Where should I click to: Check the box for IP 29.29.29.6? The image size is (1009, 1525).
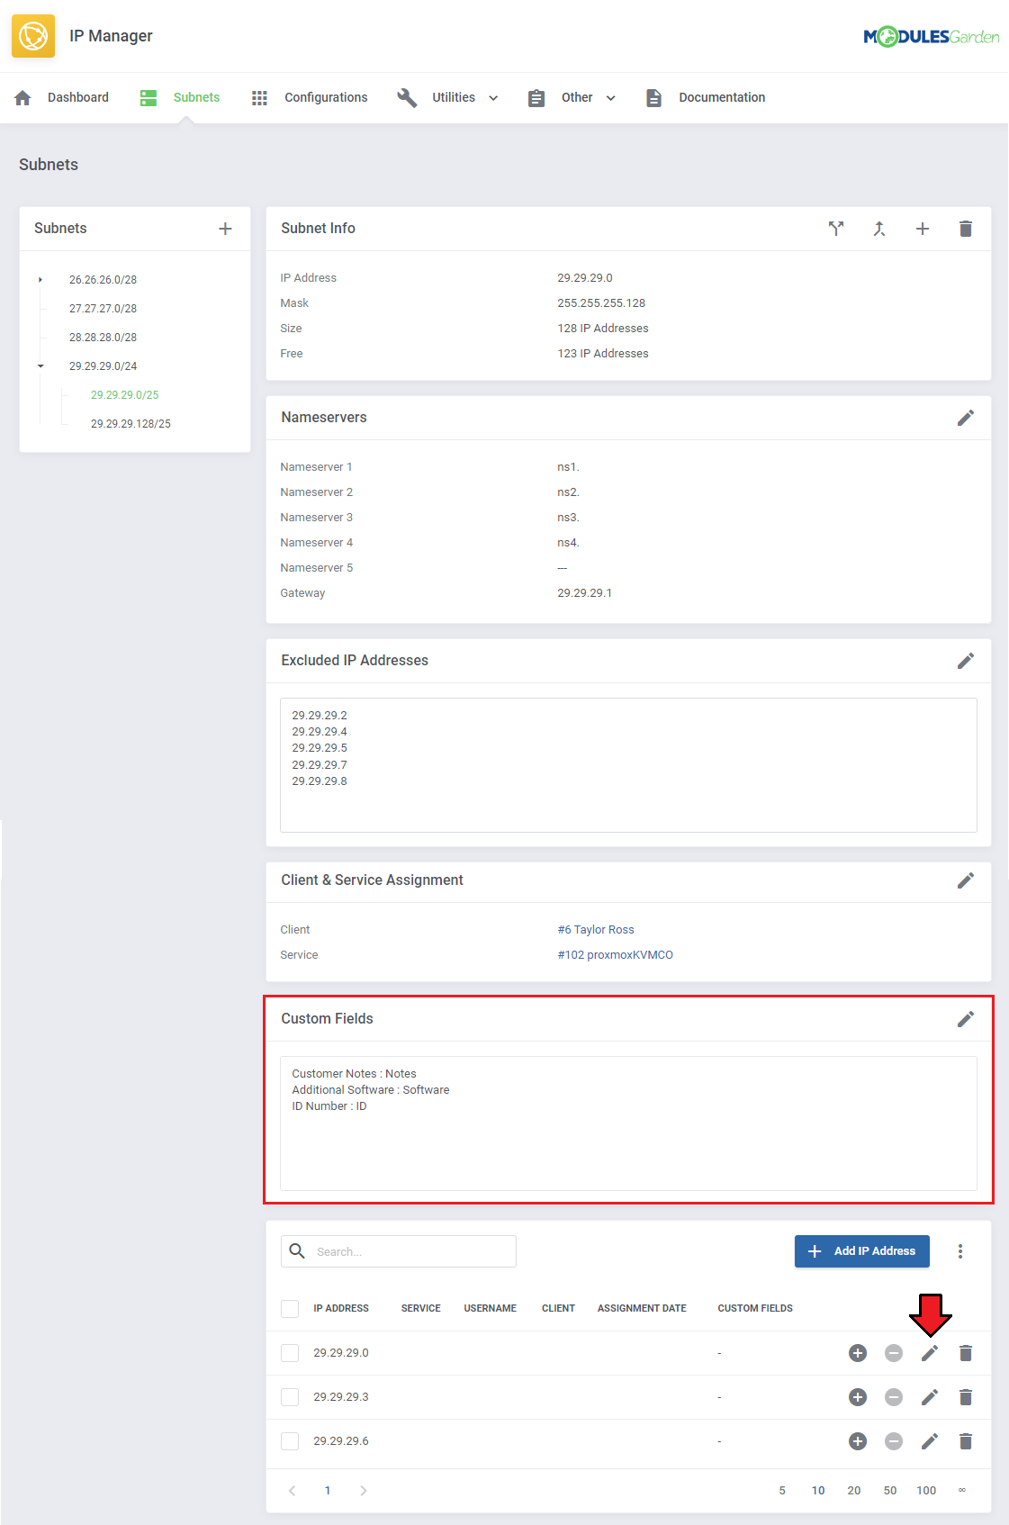coord(290,1441)
